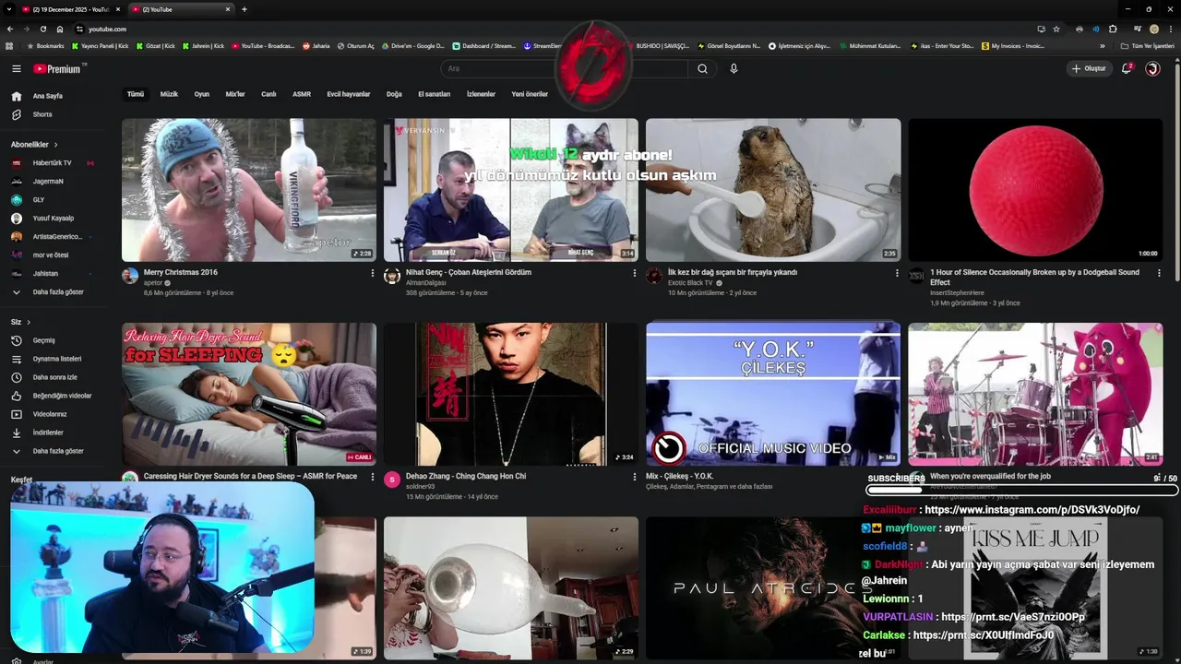Expand the Siz section

point(20,322)
